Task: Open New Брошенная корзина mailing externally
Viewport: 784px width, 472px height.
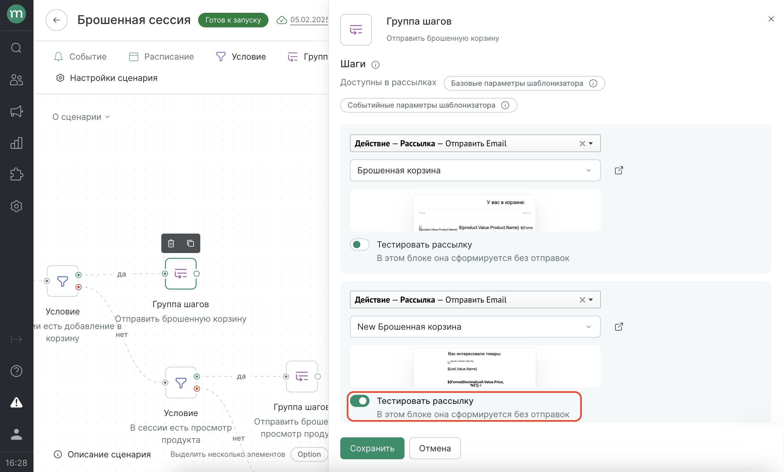Action: pos(619,327)
